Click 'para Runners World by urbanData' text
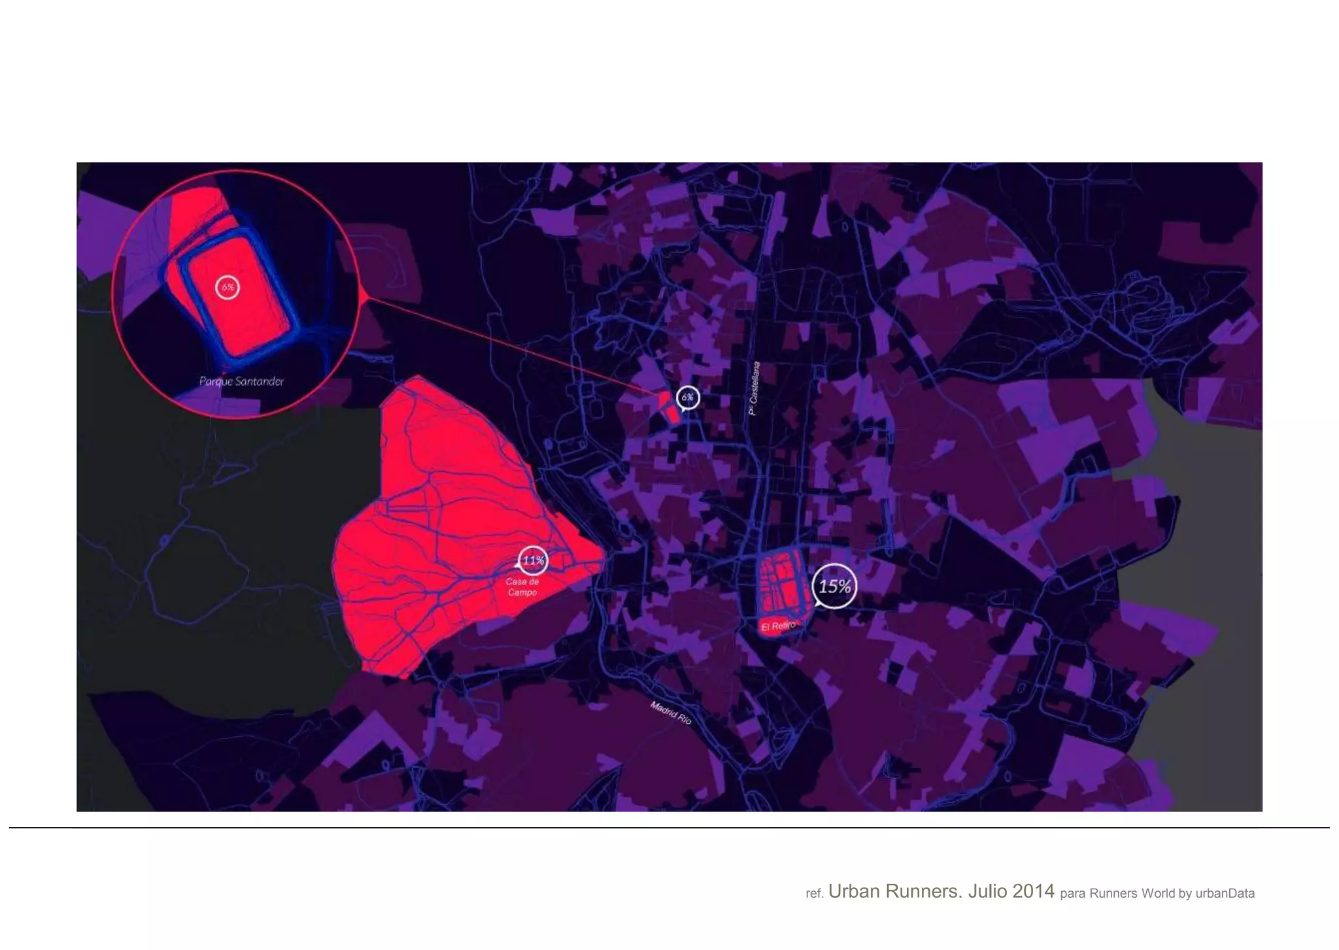Image resolution: width=1339 pixels, height=950 pixels. tap(1157, 893)
